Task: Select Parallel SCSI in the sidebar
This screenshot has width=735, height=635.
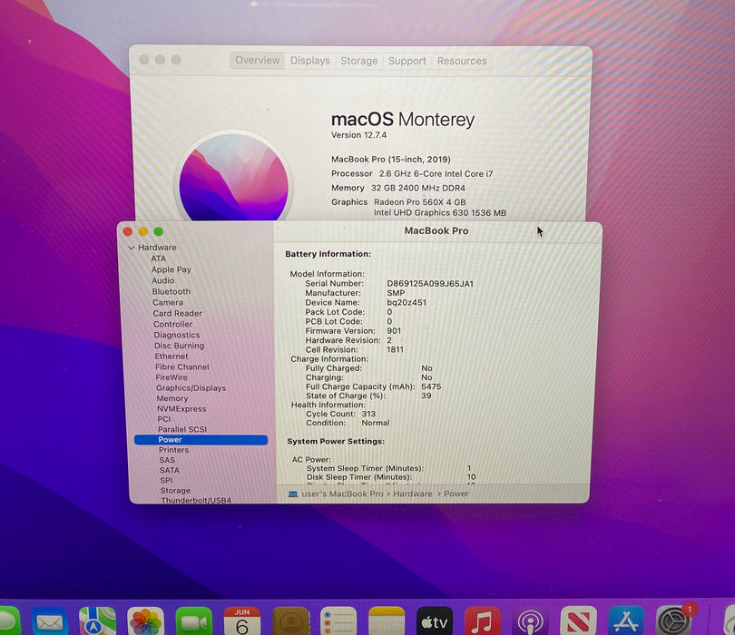Action: click(182, 429)
